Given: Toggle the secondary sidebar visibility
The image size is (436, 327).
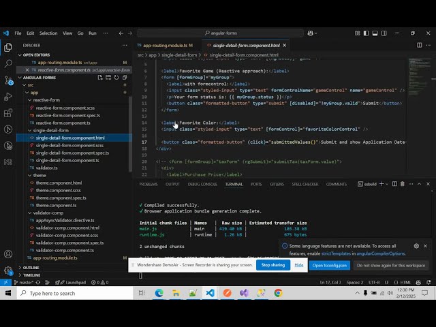Looking at the screenshot, I should 384,33.
